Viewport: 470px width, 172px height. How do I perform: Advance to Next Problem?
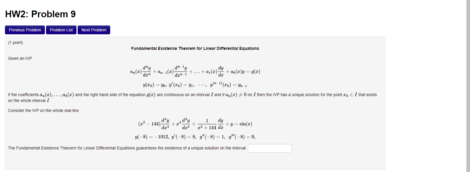click(x=94, y=30)
